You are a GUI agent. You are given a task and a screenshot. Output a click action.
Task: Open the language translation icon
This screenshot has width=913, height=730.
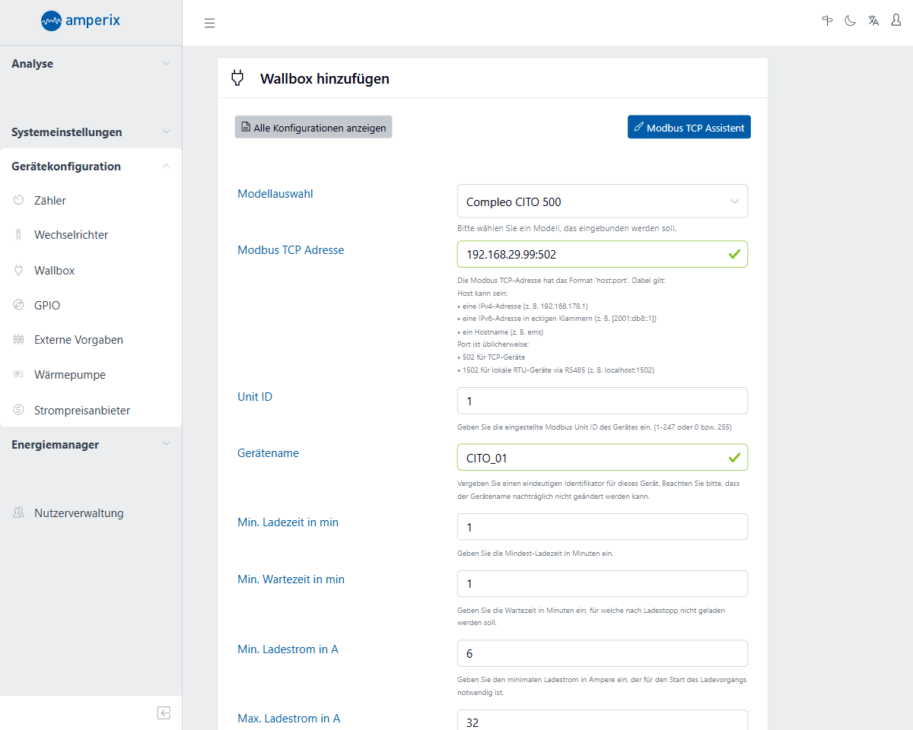click(x=873, y=21)
